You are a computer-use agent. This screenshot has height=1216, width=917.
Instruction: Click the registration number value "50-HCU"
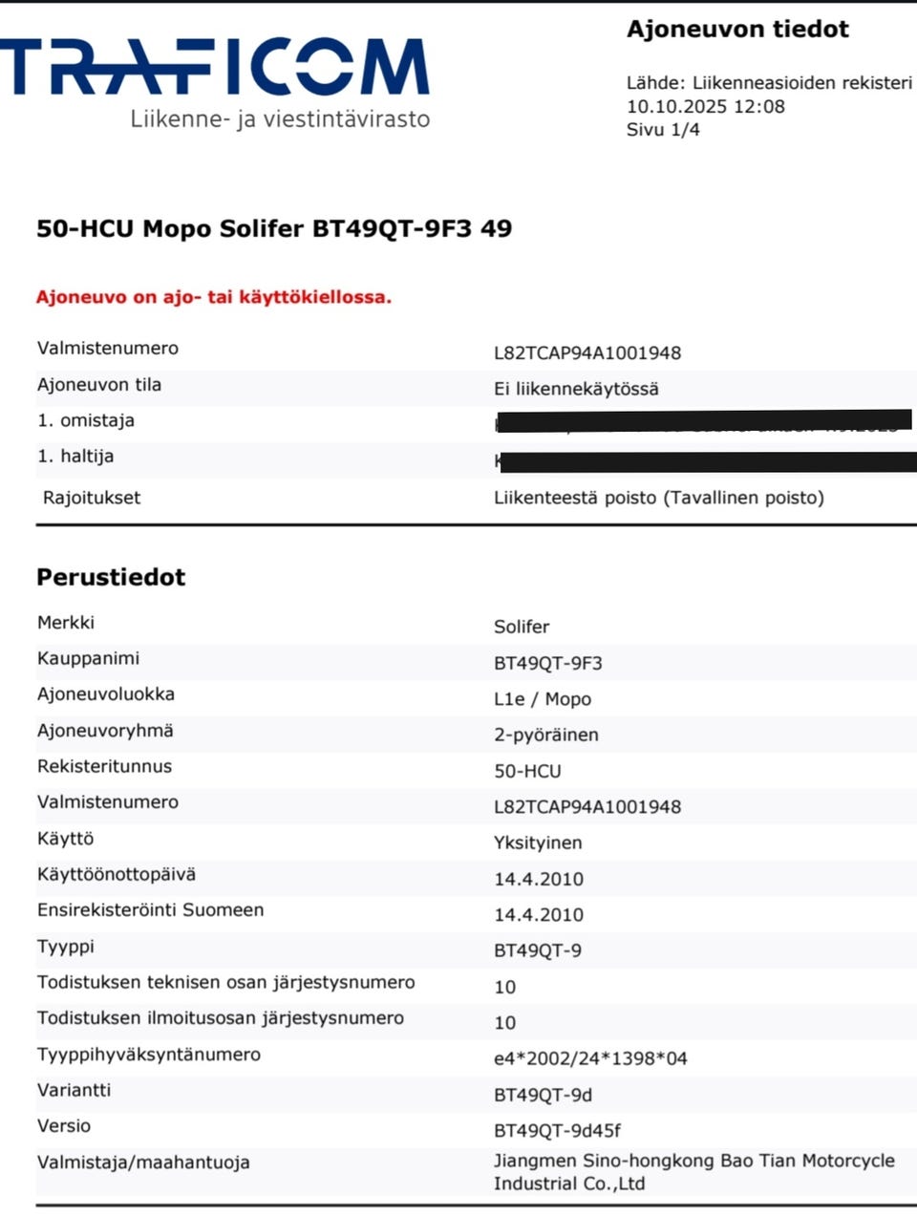pyautogui.click(x=527, y=771)
